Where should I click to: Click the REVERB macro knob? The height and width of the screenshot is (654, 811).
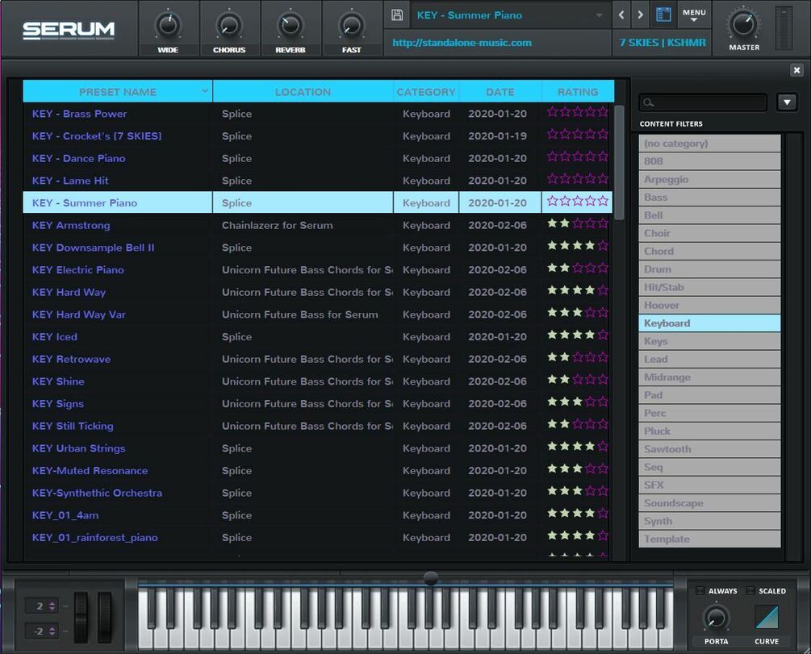[x=291, y=25]
